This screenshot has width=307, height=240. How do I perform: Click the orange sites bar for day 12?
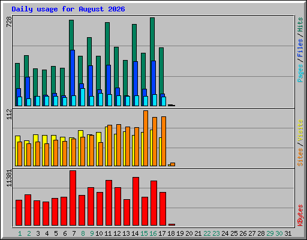(x=119, y=145)
